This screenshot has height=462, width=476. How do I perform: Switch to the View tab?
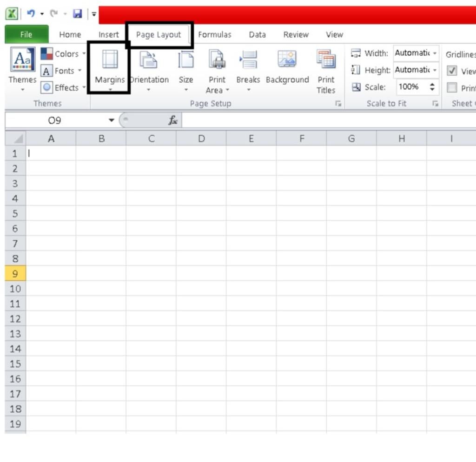click(x=334, y=34)
